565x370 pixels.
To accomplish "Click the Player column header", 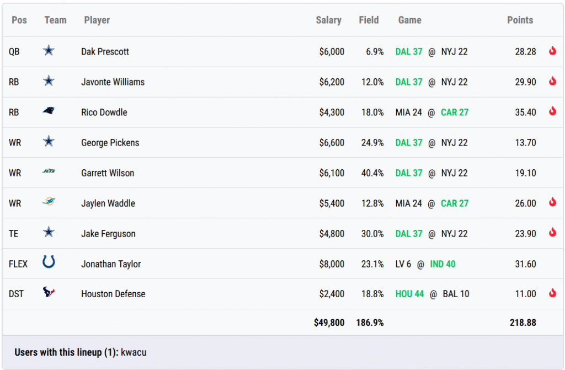I will tap(97, 20).
